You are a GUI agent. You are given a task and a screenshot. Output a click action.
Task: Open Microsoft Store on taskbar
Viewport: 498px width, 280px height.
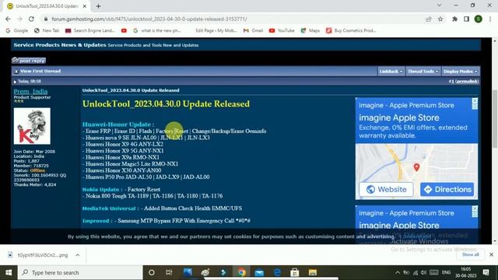point(295,273)
